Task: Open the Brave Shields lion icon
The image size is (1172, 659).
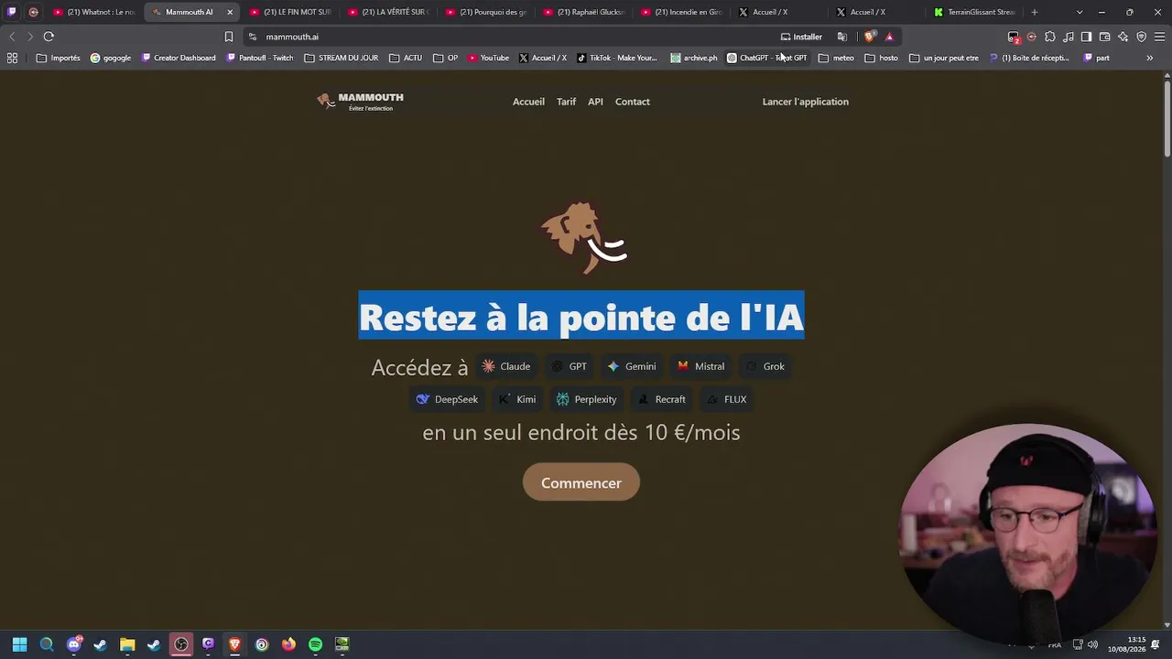Action: pos(869,37)
